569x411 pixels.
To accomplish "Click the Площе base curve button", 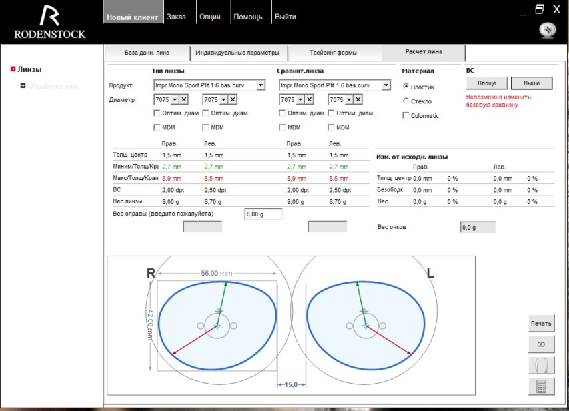I will tap(487, 83).
